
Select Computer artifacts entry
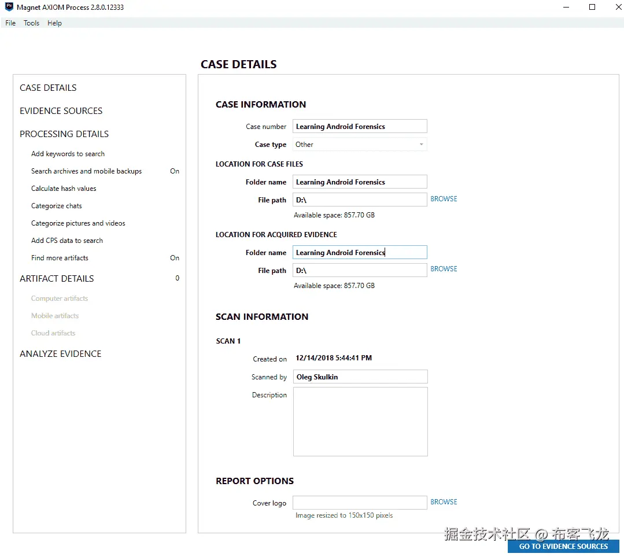pos(60,298)
